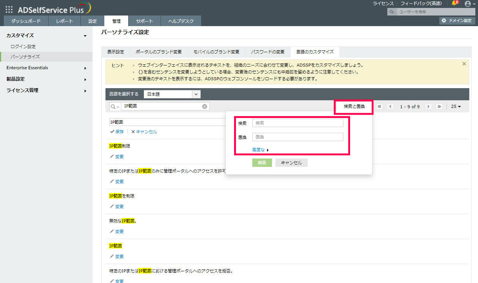Image resolution: width=478 pixels, height=283 pixels.
Task: Open the rows per page 25 dropdown
Action: click(x=456, y=107)
